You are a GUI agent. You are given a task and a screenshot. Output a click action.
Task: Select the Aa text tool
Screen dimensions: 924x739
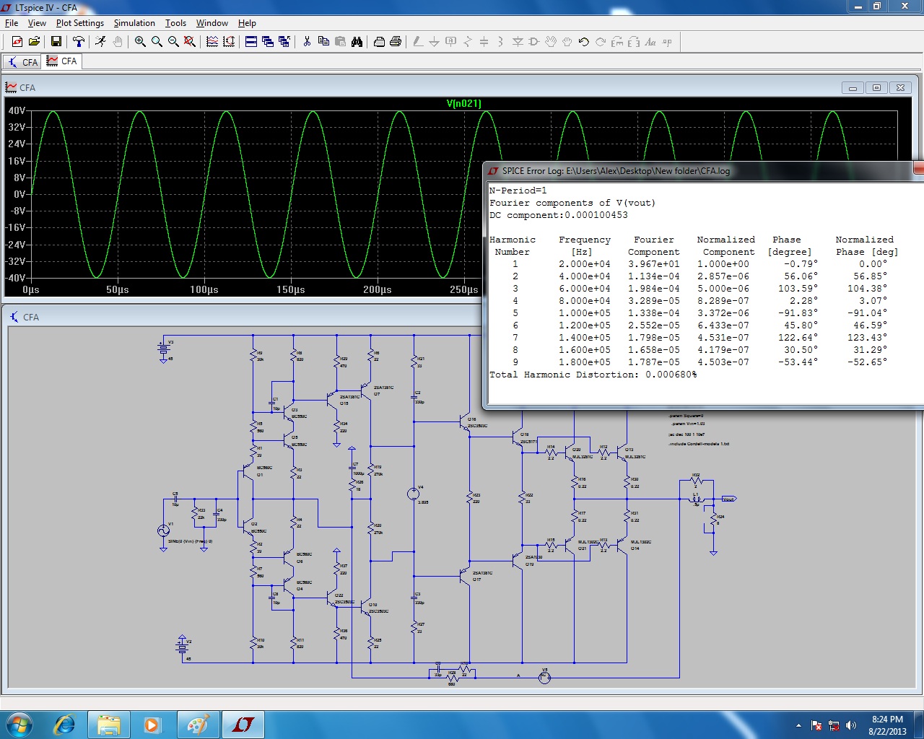coord(650,42)
